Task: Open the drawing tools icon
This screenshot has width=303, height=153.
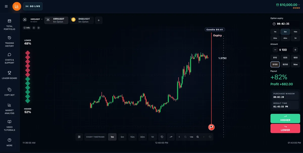Action: point(79,137)
